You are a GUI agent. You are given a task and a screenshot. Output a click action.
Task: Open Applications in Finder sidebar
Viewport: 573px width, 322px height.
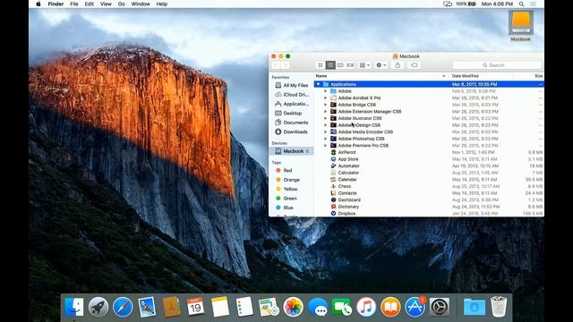point(291,104)
